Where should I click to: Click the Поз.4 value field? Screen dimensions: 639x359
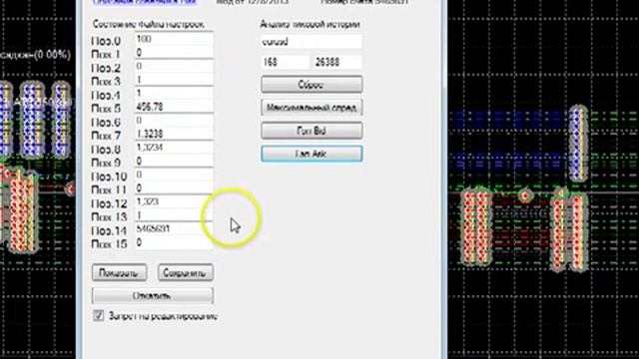pos(174,93)
